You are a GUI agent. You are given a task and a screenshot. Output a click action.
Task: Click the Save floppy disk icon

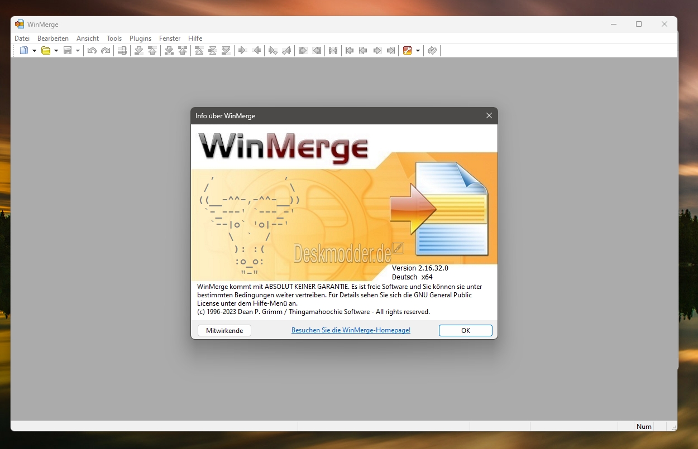pyautogui.click(x=68, y=51)
